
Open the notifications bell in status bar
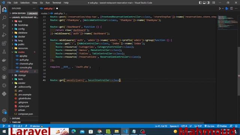[x=236, y=126]
